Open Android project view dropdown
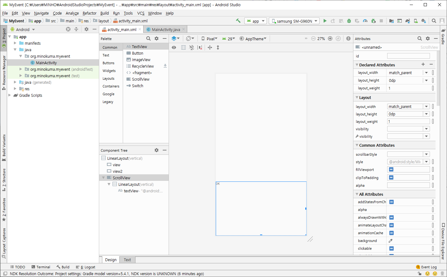Image resolution: width=447 pixels, height=277 pixels. click(x=23, y=29)
